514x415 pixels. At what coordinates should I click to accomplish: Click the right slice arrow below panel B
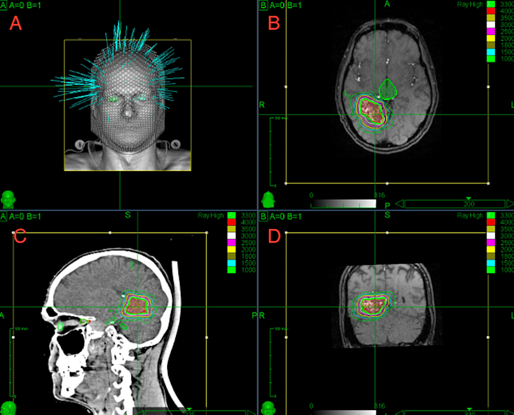[x=509, y=203]
